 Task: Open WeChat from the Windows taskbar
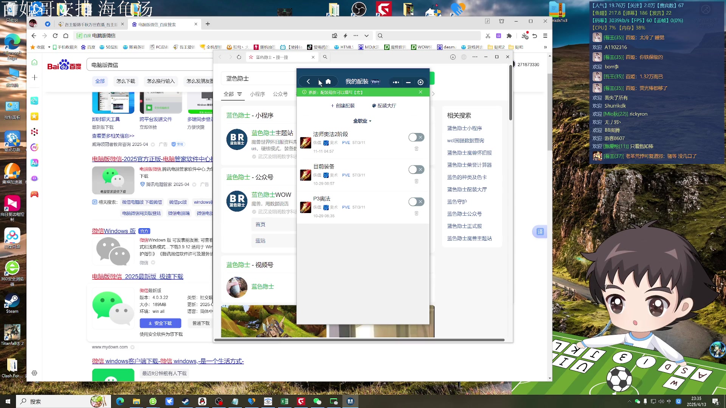pos(317,401)
